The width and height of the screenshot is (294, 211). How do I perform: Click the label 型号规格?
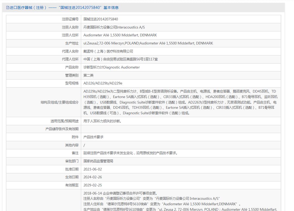point(72,83)
